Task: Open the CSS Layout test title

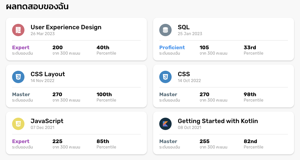Action: (x=48, y=74)
